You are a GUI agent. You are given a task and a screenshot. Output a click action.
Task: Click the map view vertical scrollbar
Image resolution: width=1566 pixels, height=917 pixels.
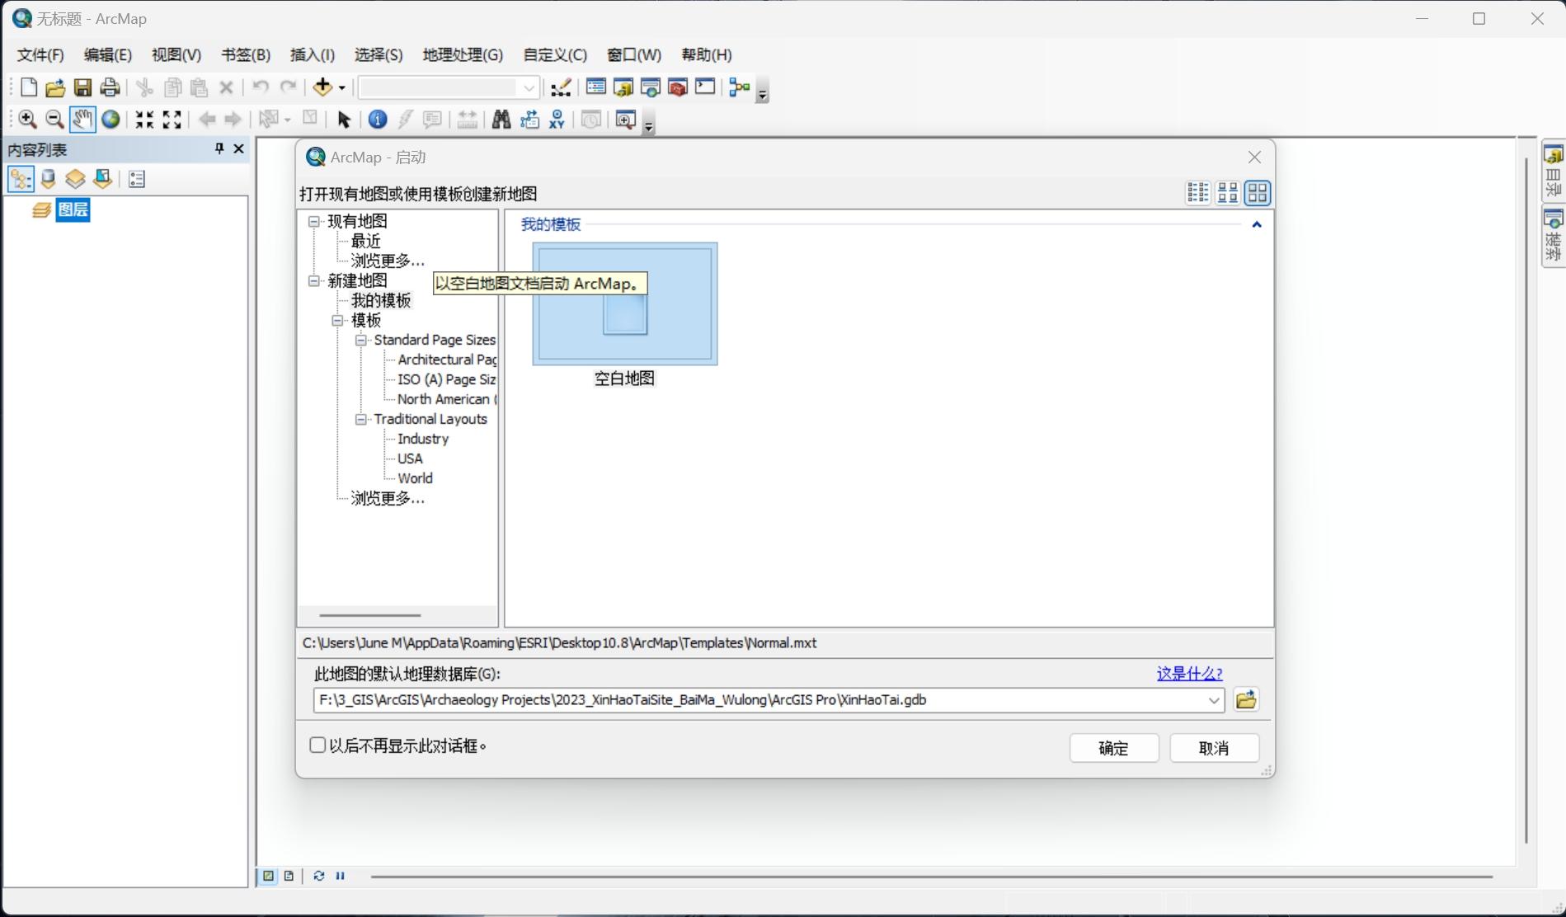[x=1526, y=500]
